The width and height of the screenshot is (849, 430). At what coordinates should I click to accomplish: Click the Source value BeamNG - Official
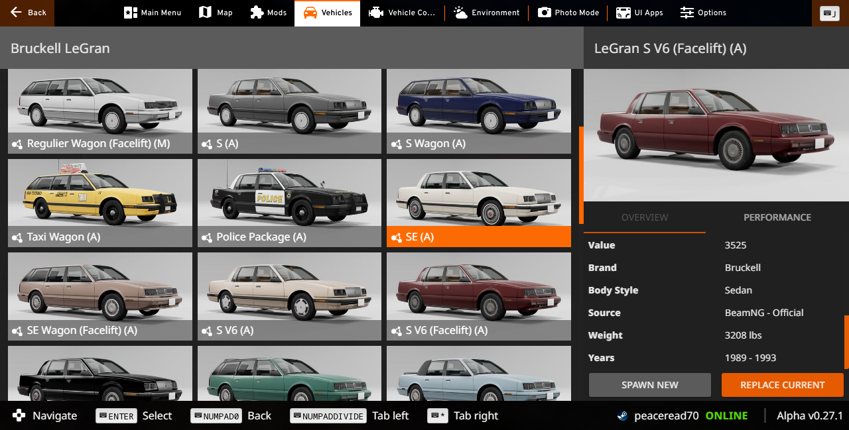764,313
